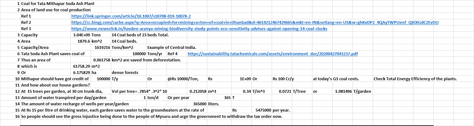This screenshot has height=126, width=474.
Task: Click 'at today's G1 coal costs.'
Action: [x=336, y=79]
